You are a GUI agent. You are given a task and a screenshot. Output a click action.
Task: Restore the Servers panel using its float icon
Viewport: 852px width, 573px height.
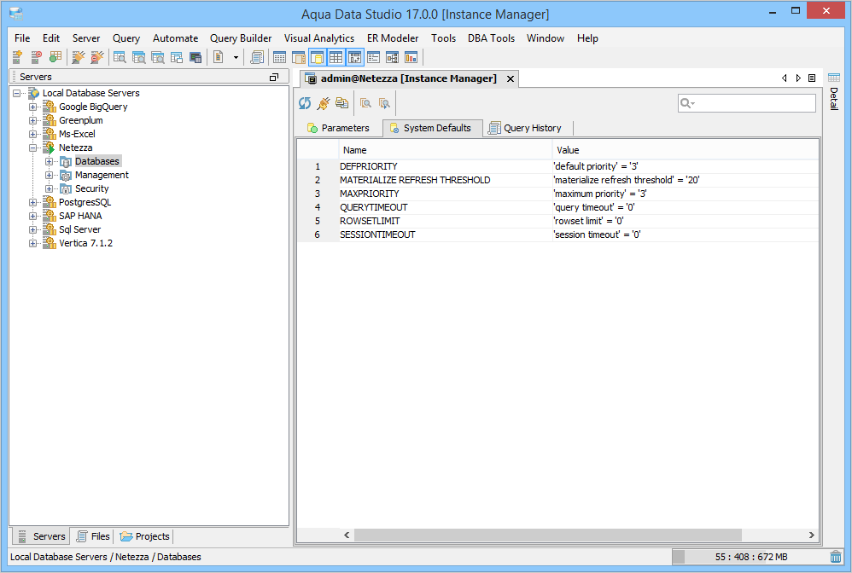pyautogui.click(x=274, y=77)
